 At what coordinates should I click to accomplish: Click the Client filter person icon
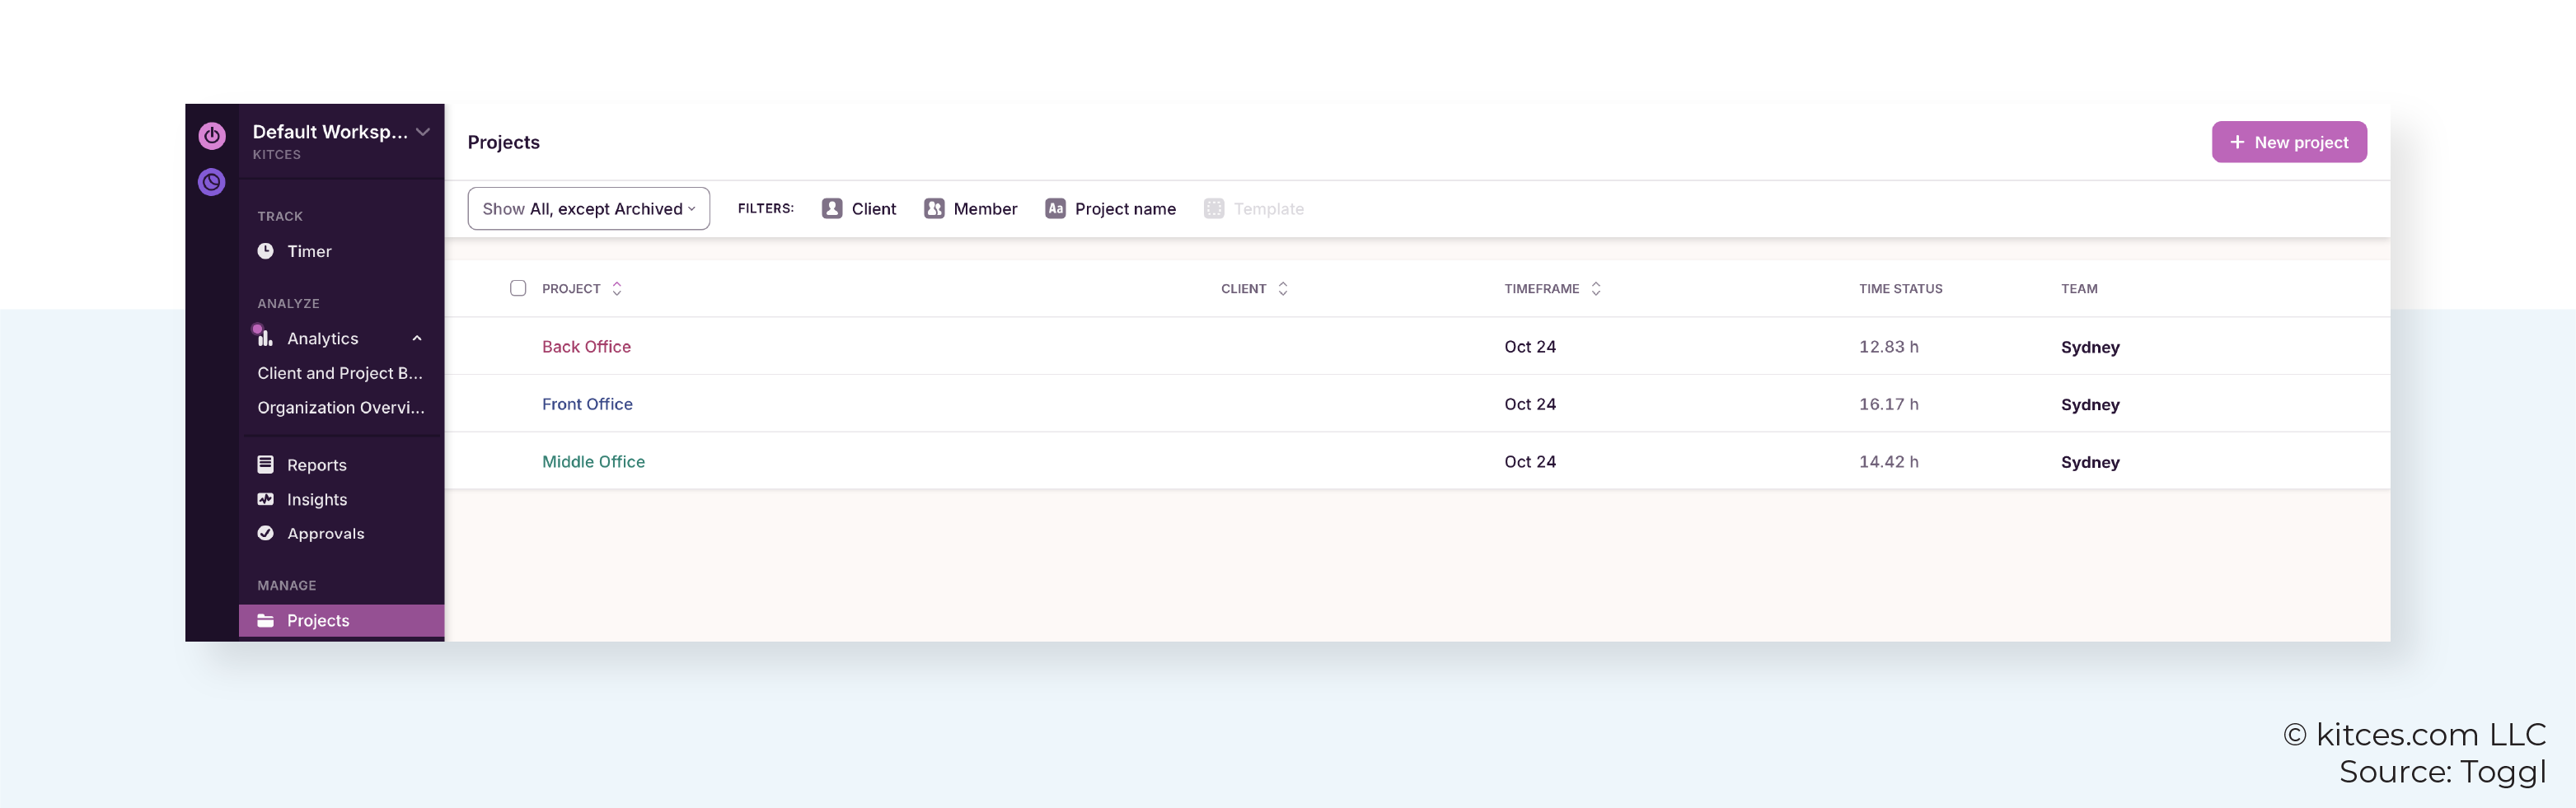pos(832,208)
